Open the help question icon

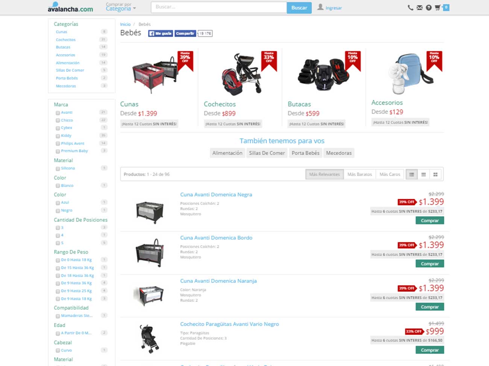tap(428, 8)
